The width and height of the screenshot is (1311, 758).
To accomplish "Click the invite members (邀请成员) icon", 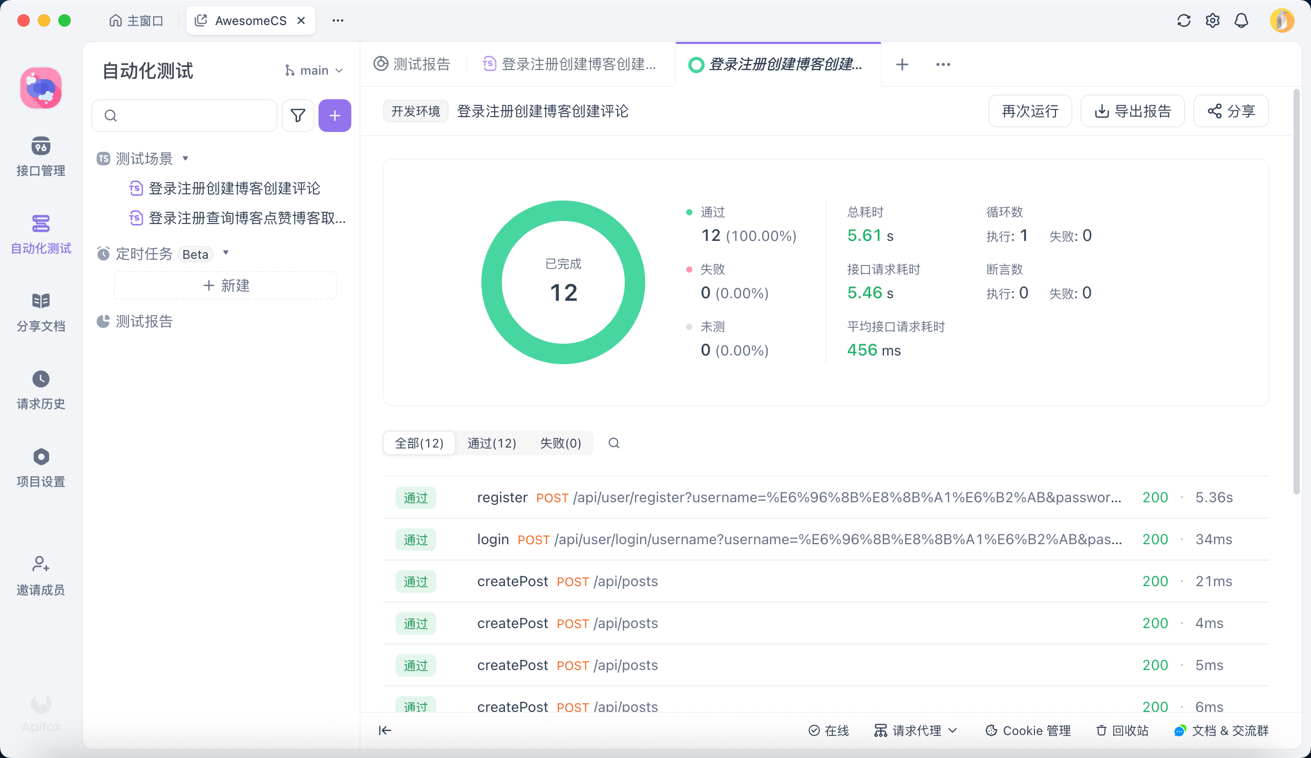I will (x=40, y=564).
